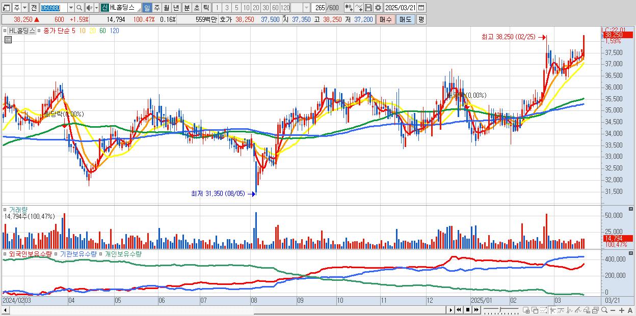Click the crosshair axis icon in the bottom toolbar

[552, 310]
